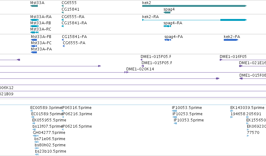Click the spag4 gene glyph
The height and width of the screenshot is (156, 266).
[x=167, y=12]
